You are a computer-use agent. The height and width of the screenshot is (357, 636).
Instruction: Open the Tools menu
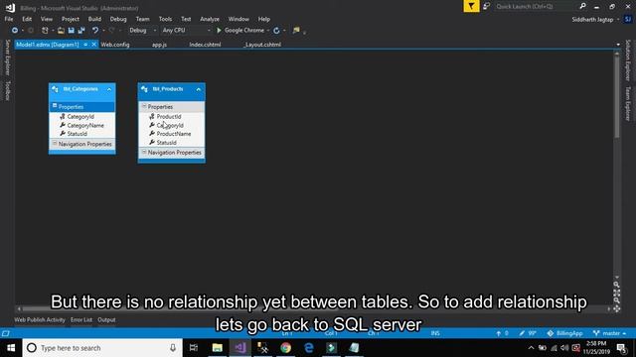[x=165, y=19]
